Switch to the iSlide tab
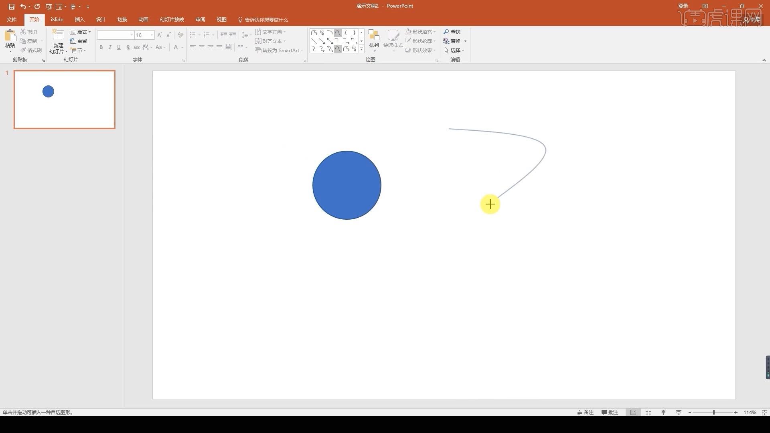 [57, 19]
